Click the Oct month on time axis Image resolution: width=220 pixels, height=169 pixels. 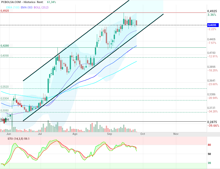143,134
